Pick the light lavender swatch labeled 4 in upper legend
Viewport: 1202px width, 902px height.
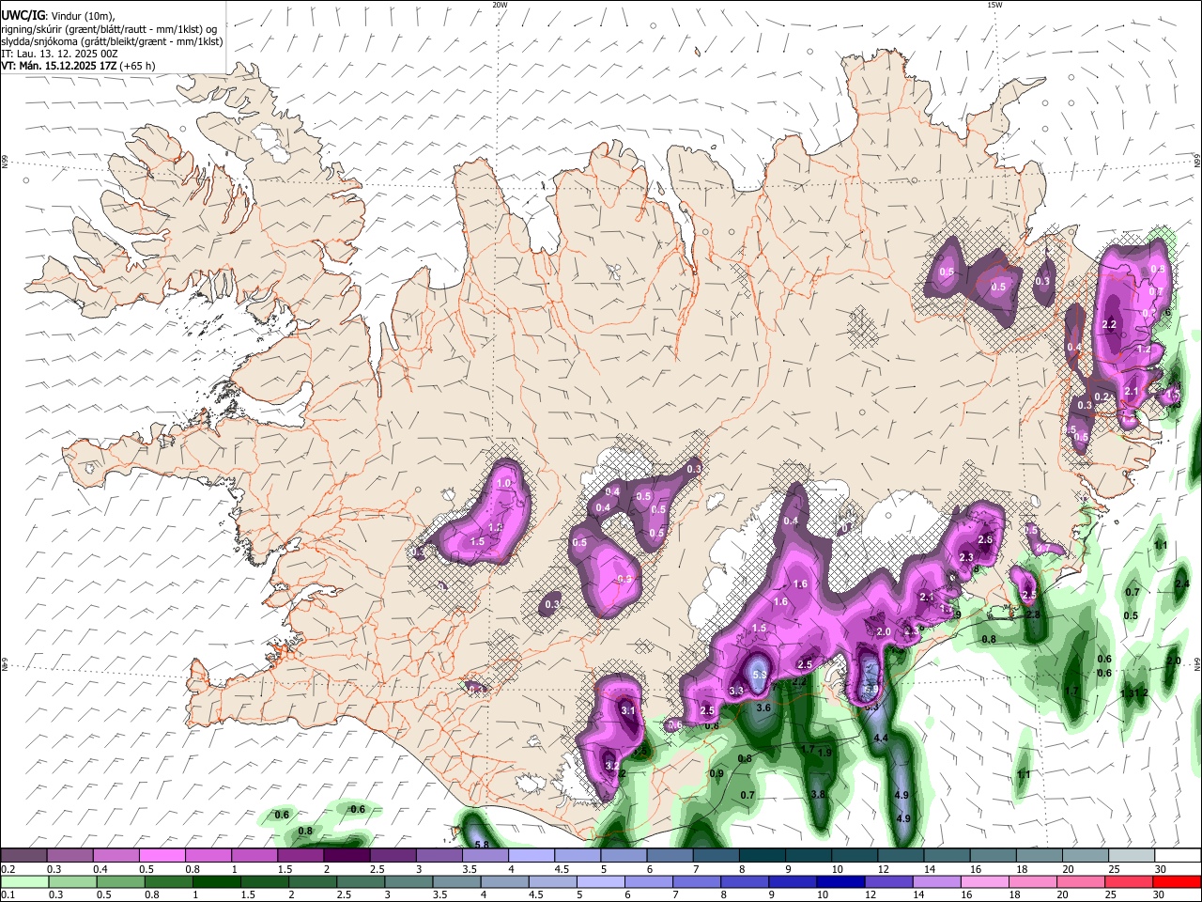coord(532,856)
